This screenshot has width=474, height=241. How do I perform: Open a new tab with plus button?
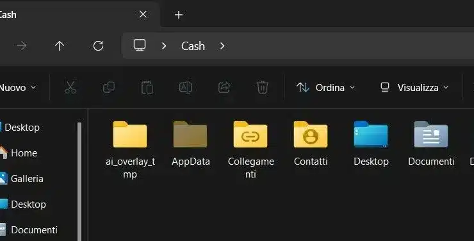[x=179, y=15]
